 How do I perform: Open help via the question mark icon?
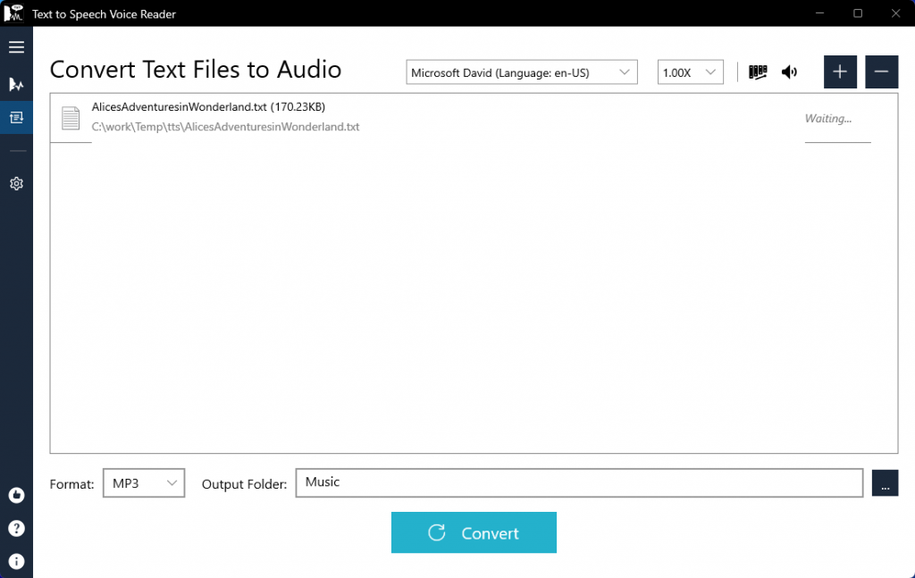(16, 529)
